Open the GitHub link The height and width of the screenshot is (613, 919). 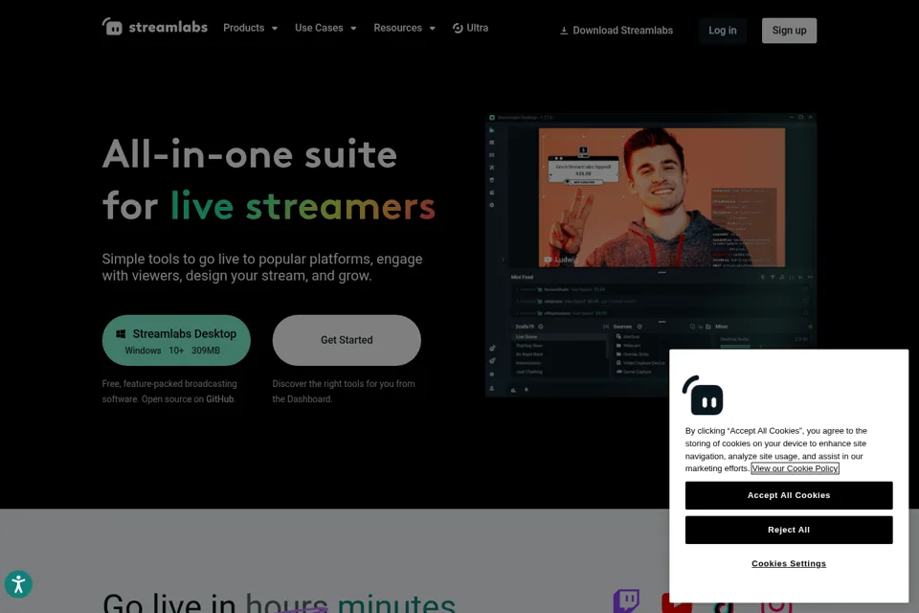pyautogui.click(x=220, y=398)
